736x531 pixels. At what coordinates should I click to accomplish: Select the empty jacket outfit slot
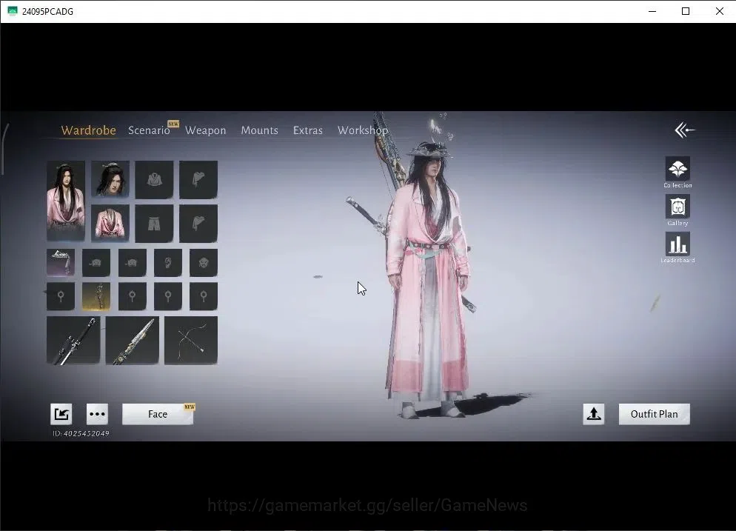pyautogui.click(x=154, y=179)
